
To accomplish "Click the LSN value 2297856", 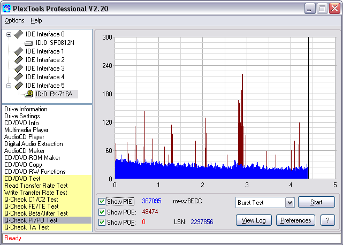I will [x=202, y=222].
